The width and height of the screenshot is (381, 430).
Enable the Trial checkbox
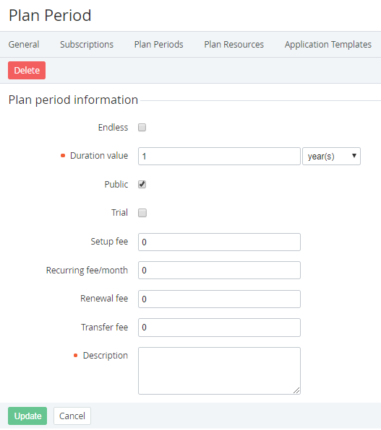[142, 213]
